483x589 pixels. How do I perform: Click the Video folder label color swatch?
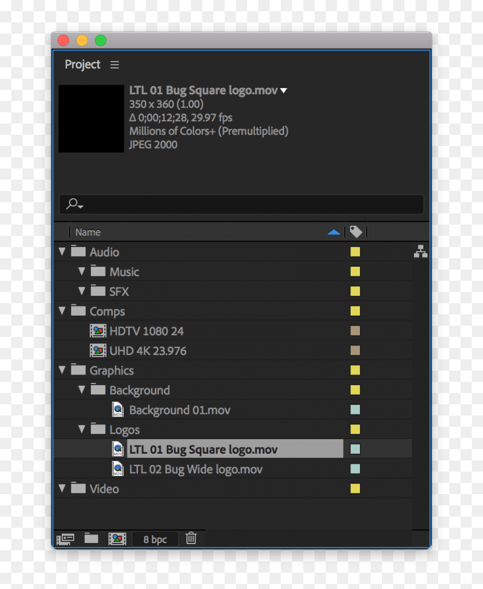click(355, 488)
